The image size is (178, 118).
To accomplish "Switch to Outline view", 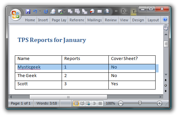I will [x=94, y=104].
